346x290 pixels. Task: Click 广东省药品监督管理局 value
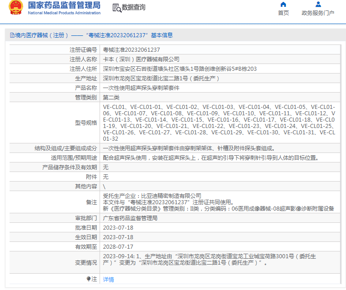click(130, 218)
